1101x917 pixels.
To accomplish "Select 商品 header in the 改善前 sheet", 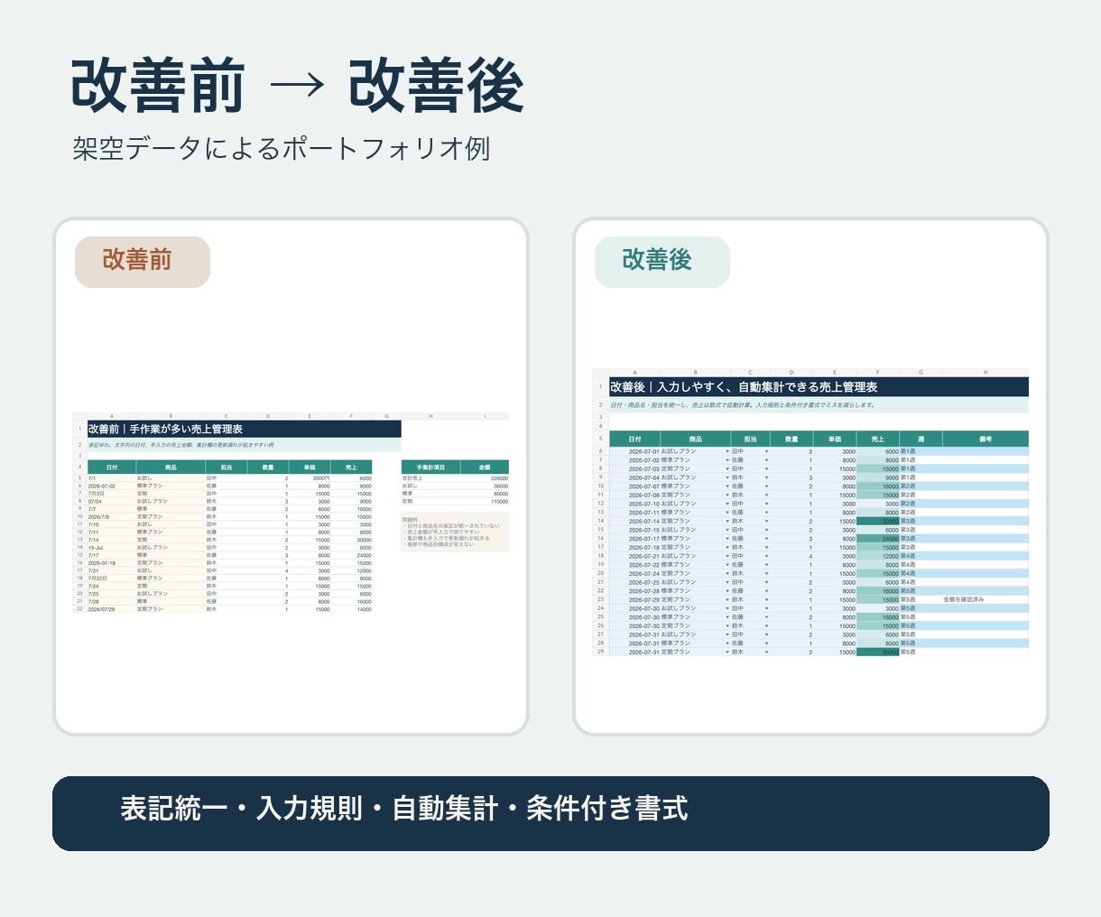I will (171, 468).
